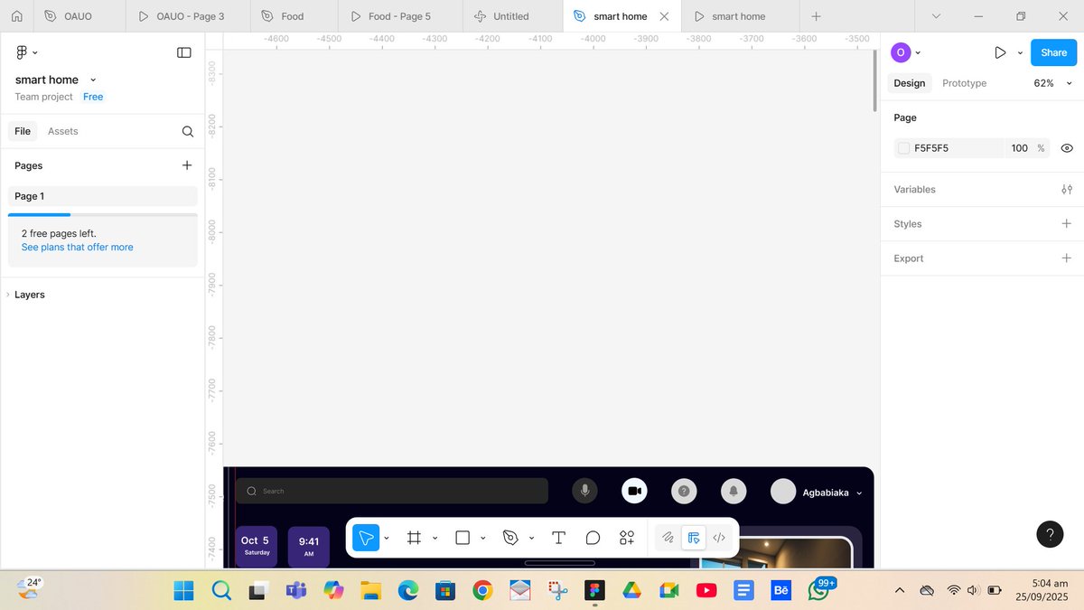Open pen tool options dropdown
Image resolution: width=1084 pixels, height=610 pixels.
pyautogui.click(x=531, y=538)
